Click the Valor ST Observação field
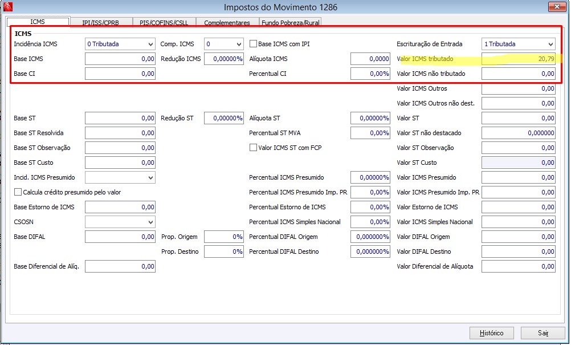Image resolution: width=571 pixels, height=345 pixels. pos(518,148)
